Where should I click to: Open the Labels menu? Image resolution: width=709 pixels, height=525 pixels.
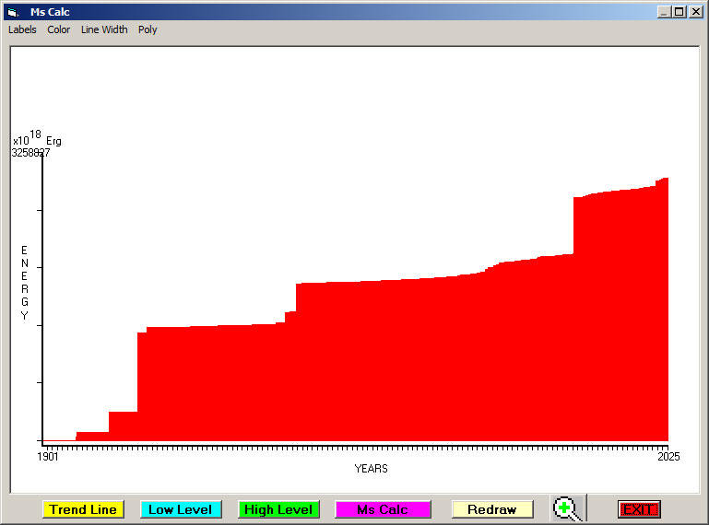pyautogui.click(x=22, y=29)
